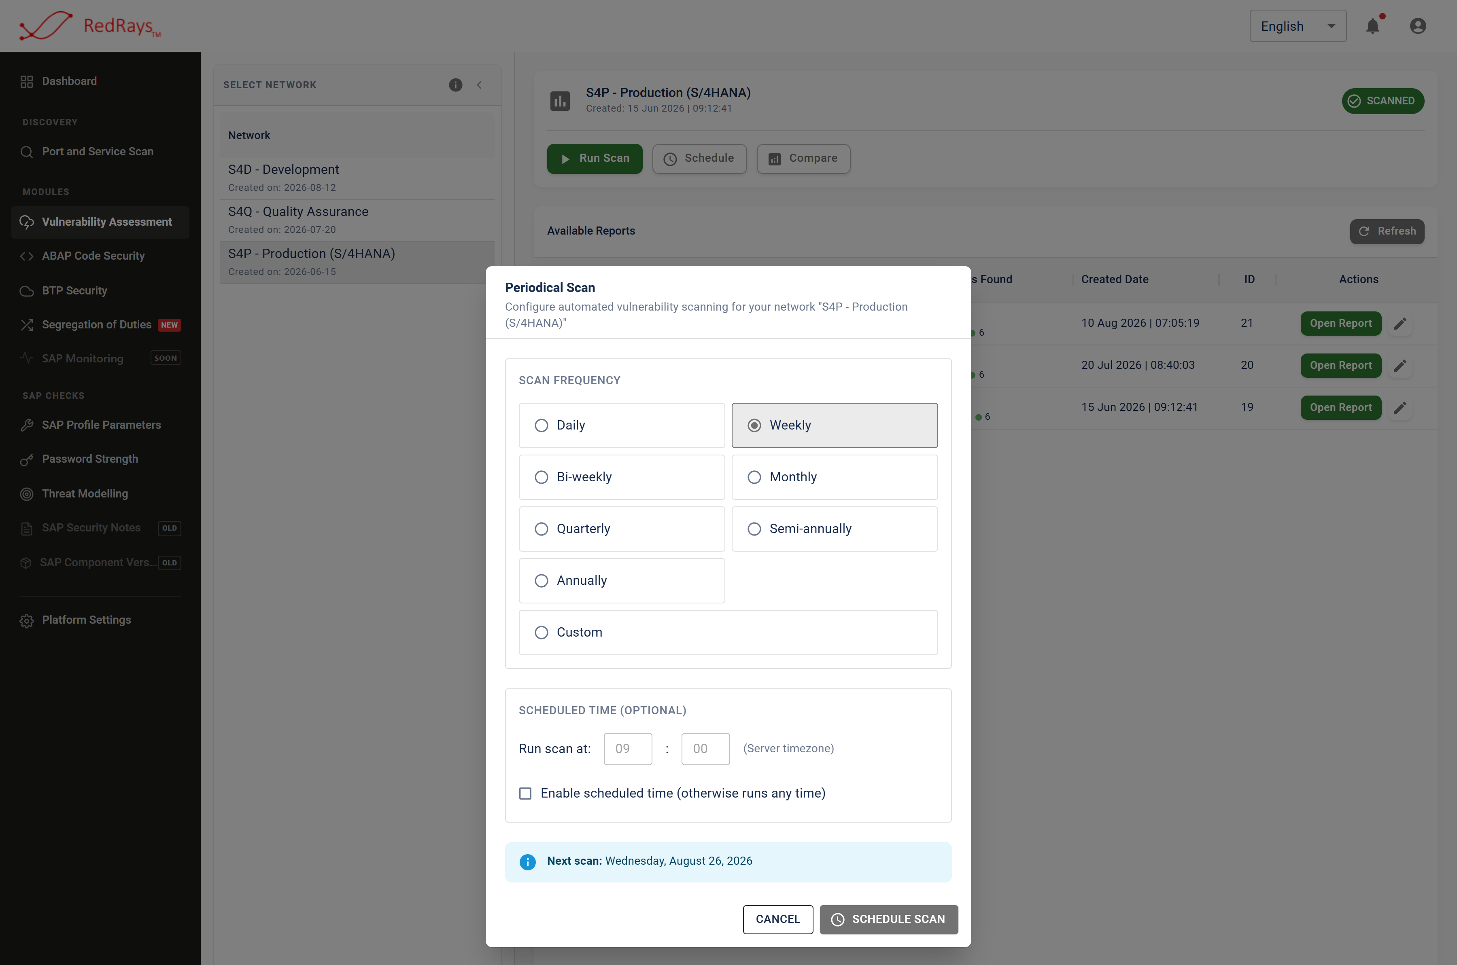The height and width of the screenshot is (965, 1457).
Task: Click the SAP Monitoring sidebar icon
Action: tap(26, 358)
